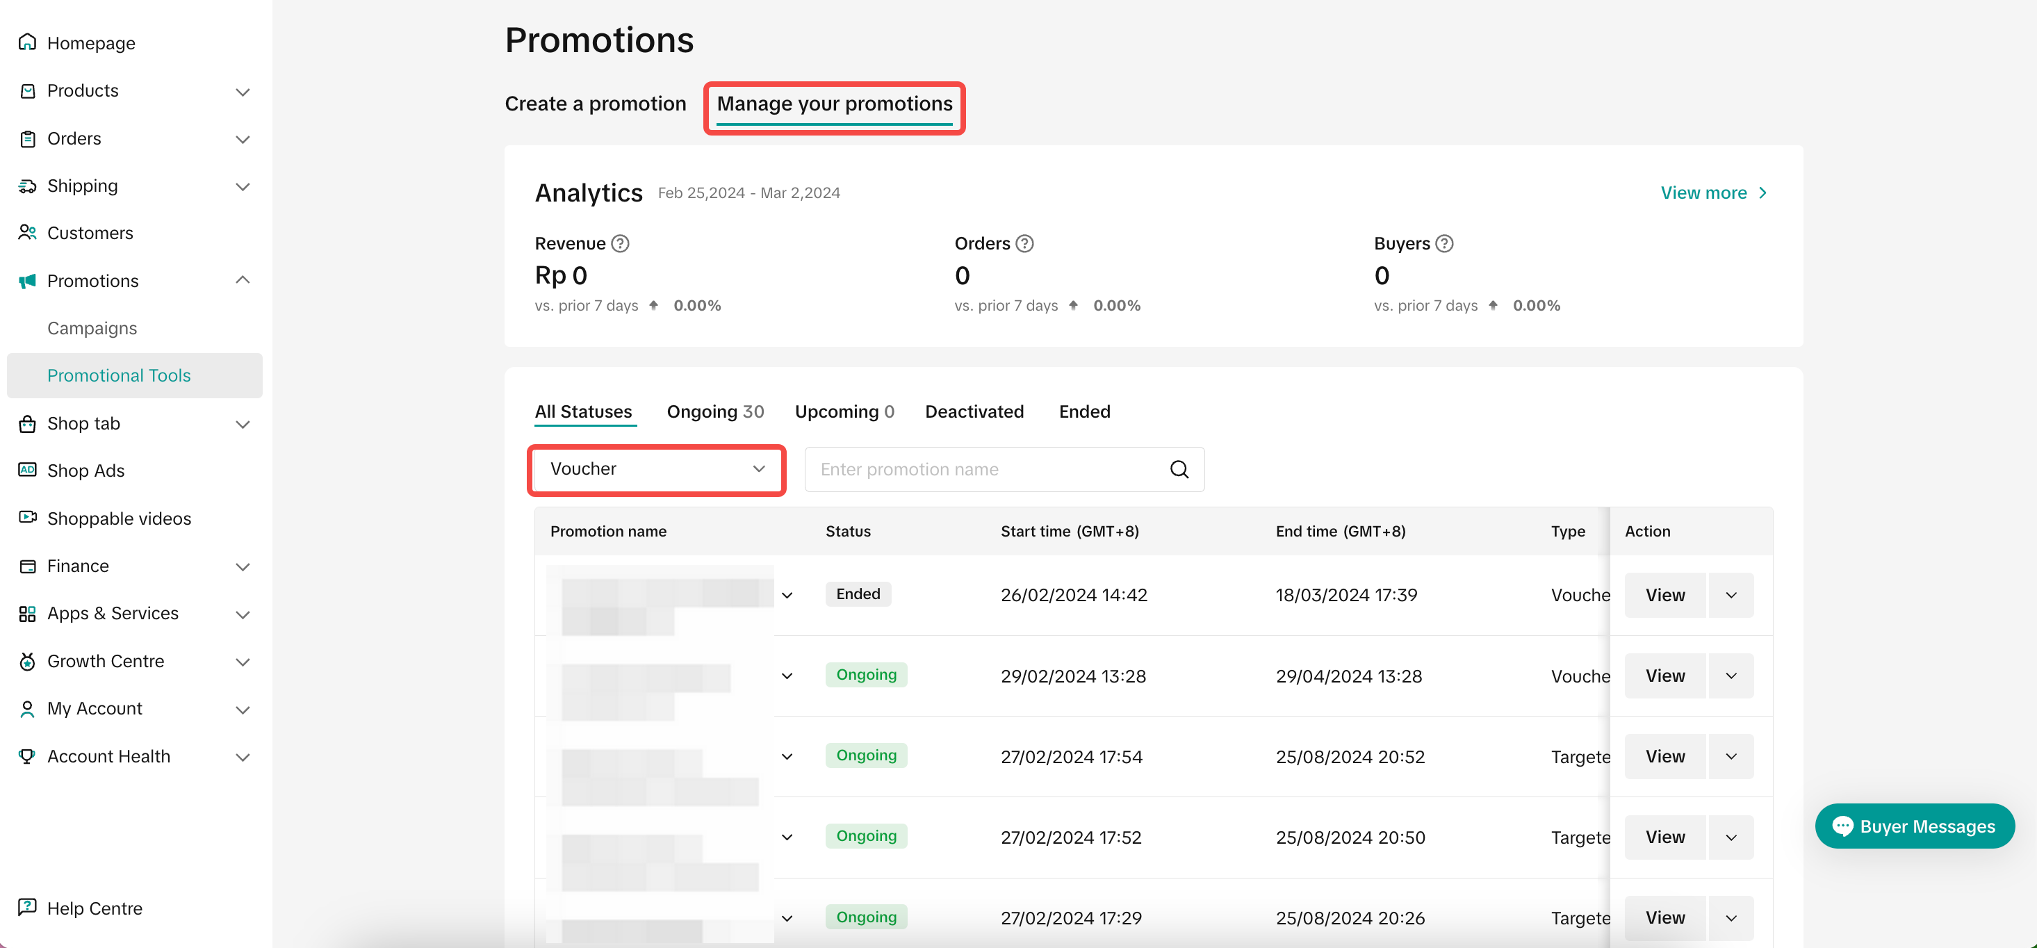The image size is (2037, 948).
Task: Open the Shop Ads AD icon
Action: (x=28, y=470)
